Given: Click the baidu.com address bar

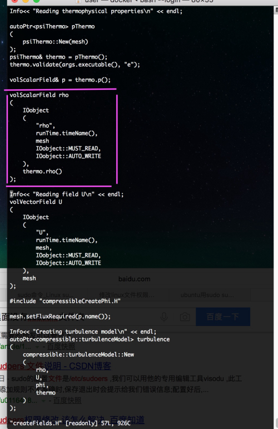Looking at the screenshot, I should click(134, 279).
